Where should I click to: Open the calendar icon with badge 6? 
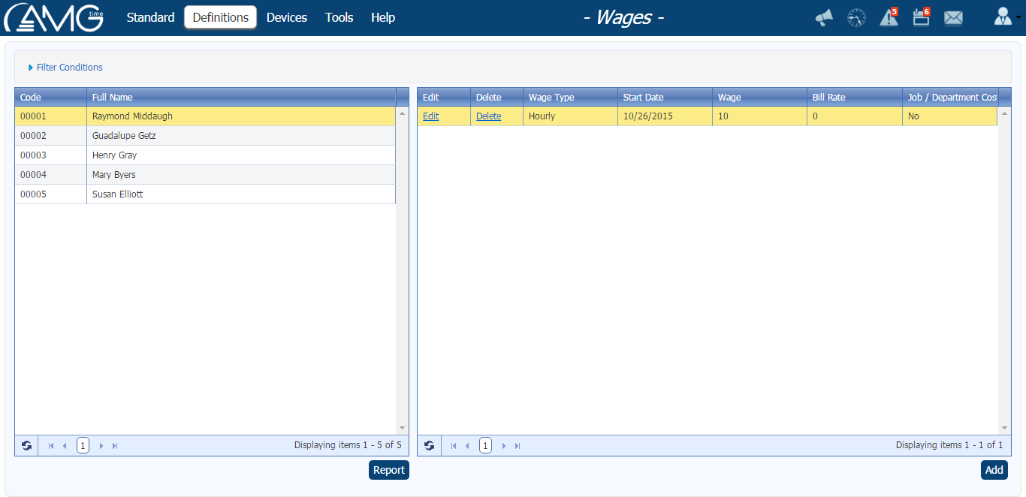click(922, 17)
